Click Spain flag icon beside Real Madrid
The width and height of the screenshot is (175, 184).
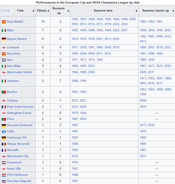(4, 22)
